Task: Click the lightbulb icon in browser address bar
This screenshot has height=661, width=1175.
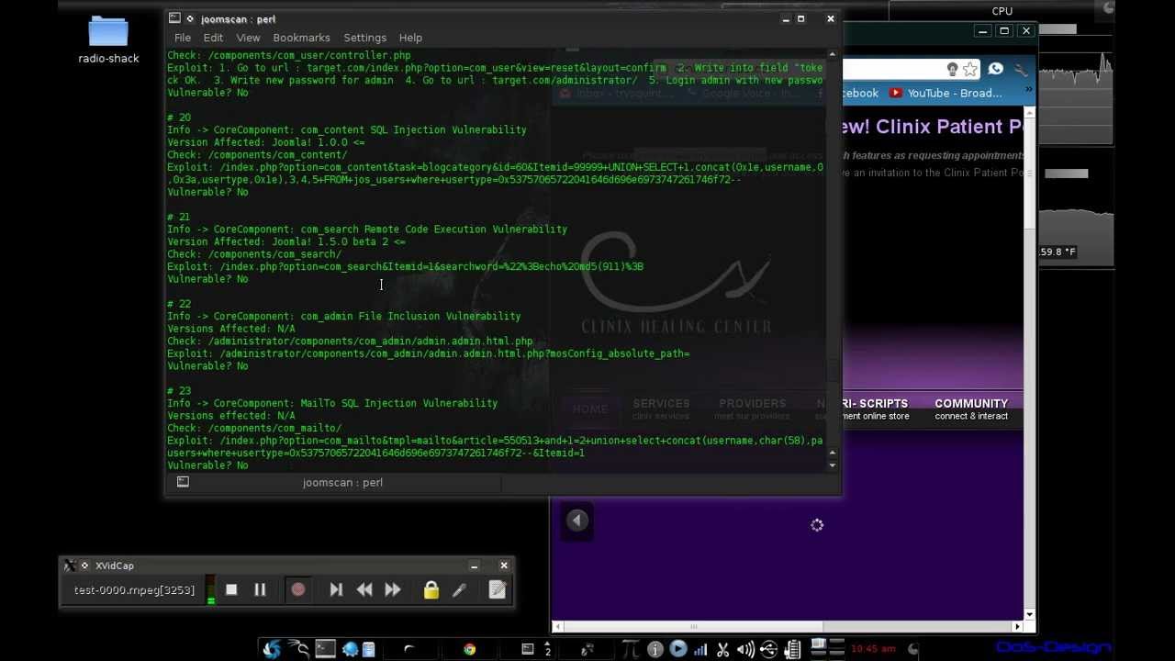Action: (x=953, y=70)
